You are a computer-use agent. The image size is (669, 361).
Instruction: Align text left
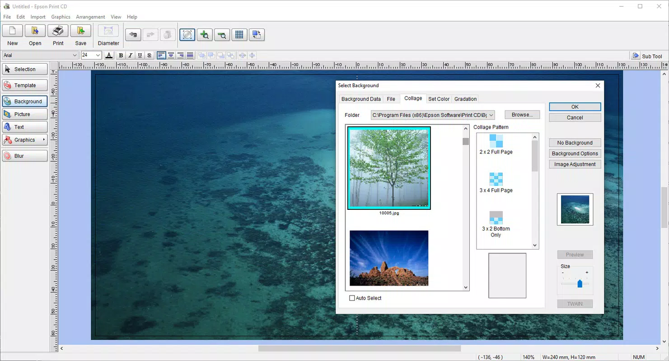coord(161,56)
